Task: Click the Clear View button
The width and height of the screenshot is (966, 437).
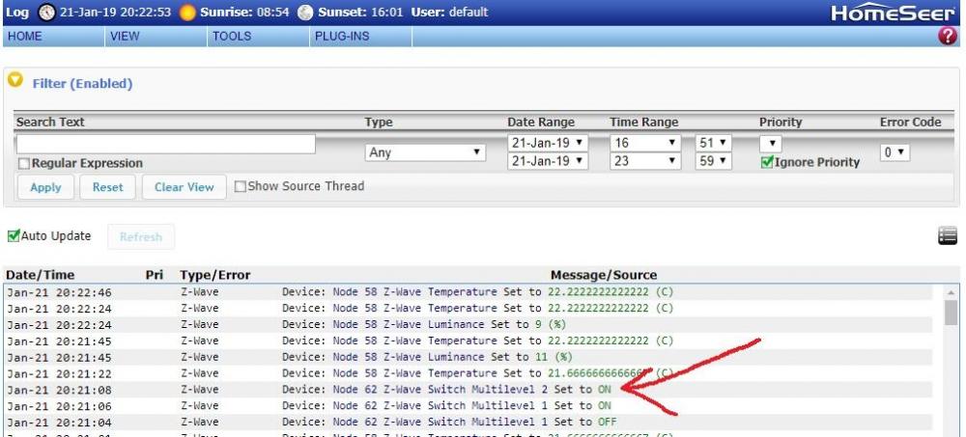Action: pyautogui.click(x=184, y=187)
